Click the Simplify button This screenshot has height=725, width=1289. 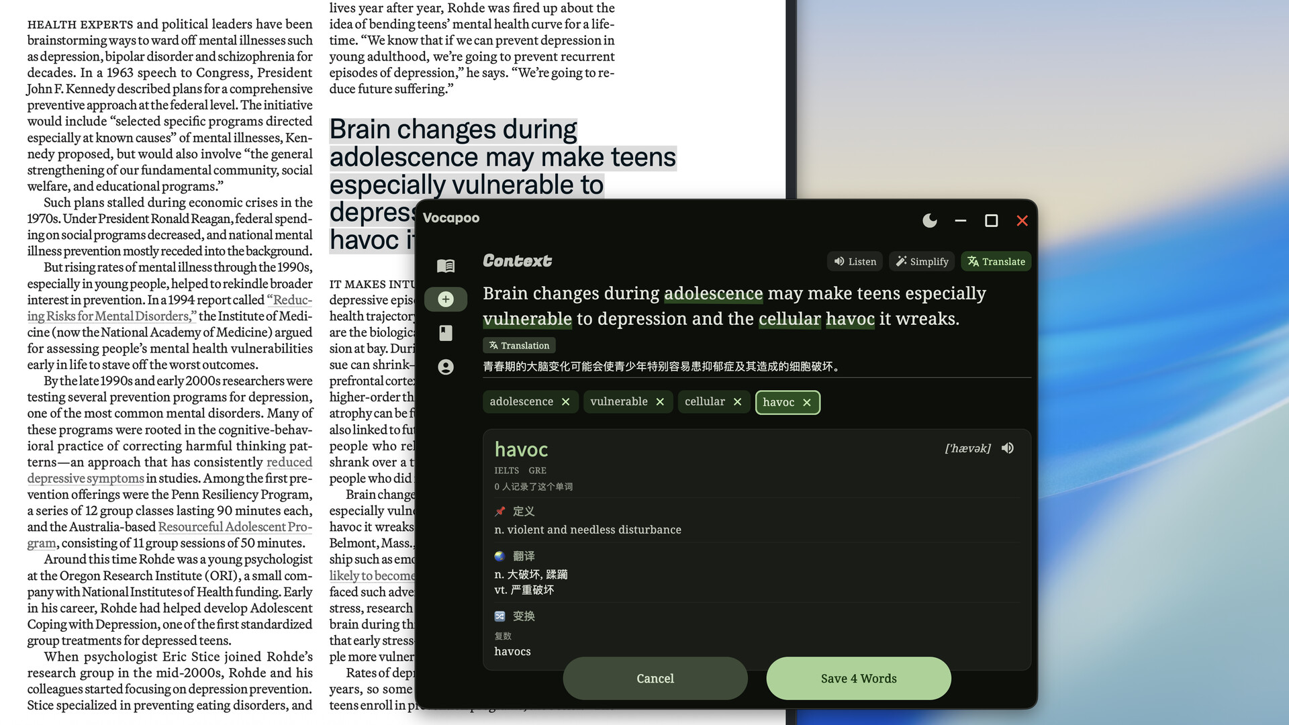point(922,262)
